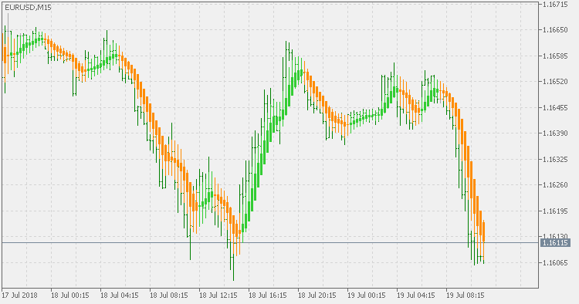The height and width of the screenshot is (304, 579).
Task: Click the 1.16715 price scale label
Action: pos(555,5)
